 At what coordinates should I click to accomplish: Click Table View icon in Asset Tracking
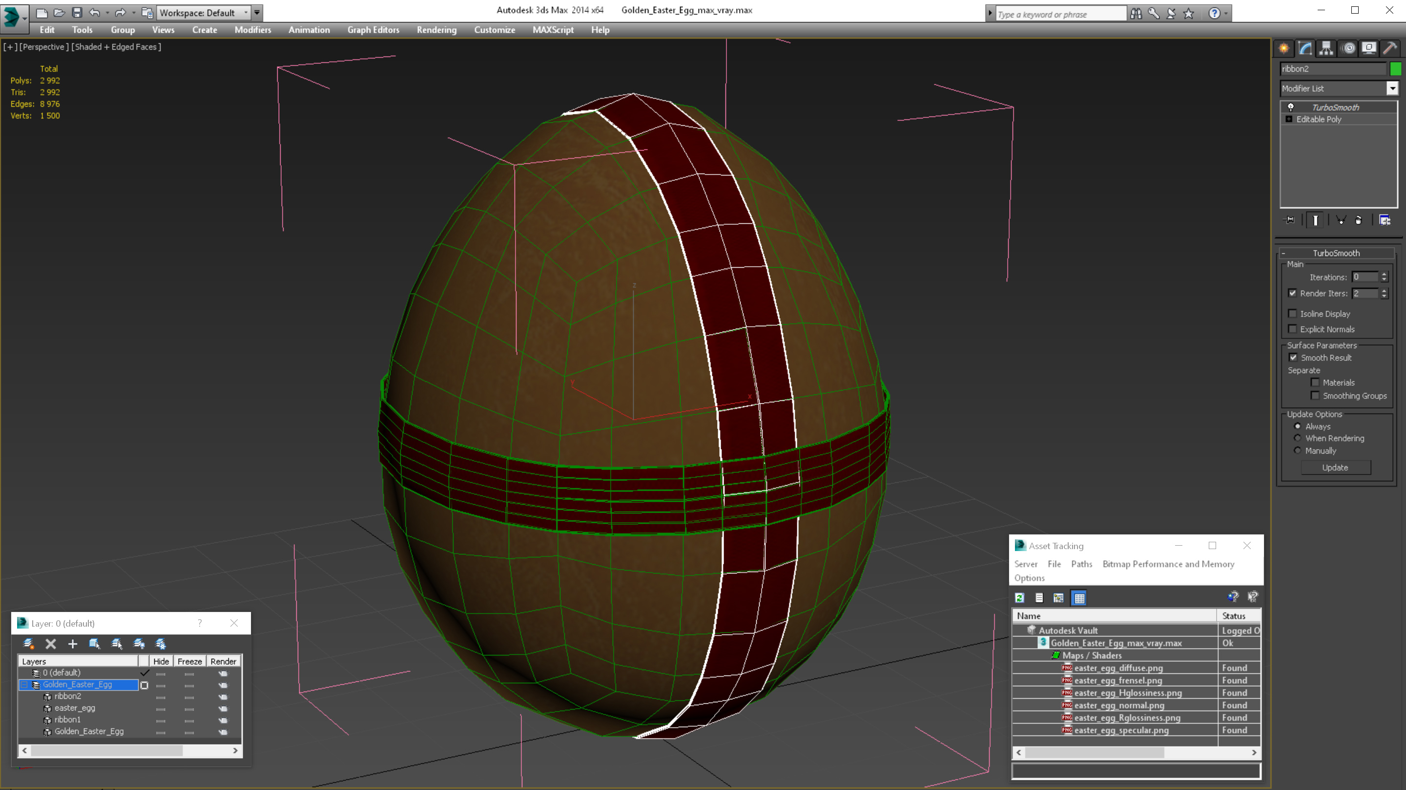tap(1079, 598)
